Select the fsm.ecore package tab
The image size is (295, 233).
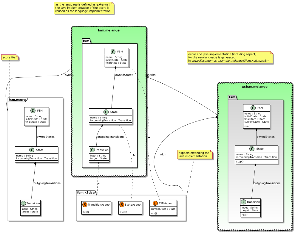(x=17, y=100)
